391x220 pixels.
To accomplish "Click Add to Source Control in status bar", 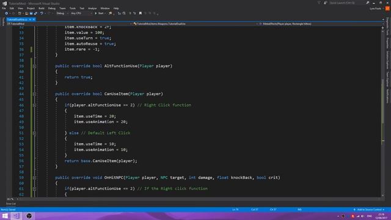I will (369, 210).
